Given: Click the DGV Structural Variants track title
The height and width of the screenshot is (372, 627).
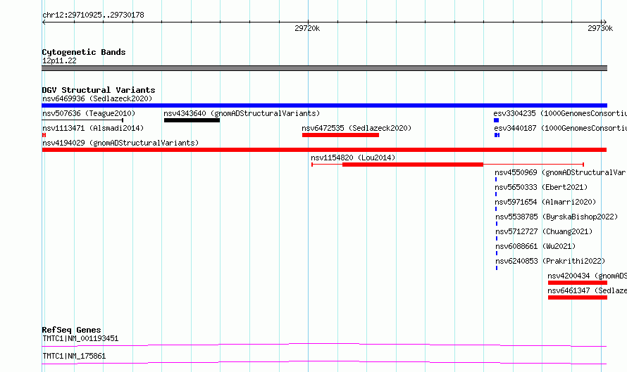Looking at the screenshot, I should point(99,90).
